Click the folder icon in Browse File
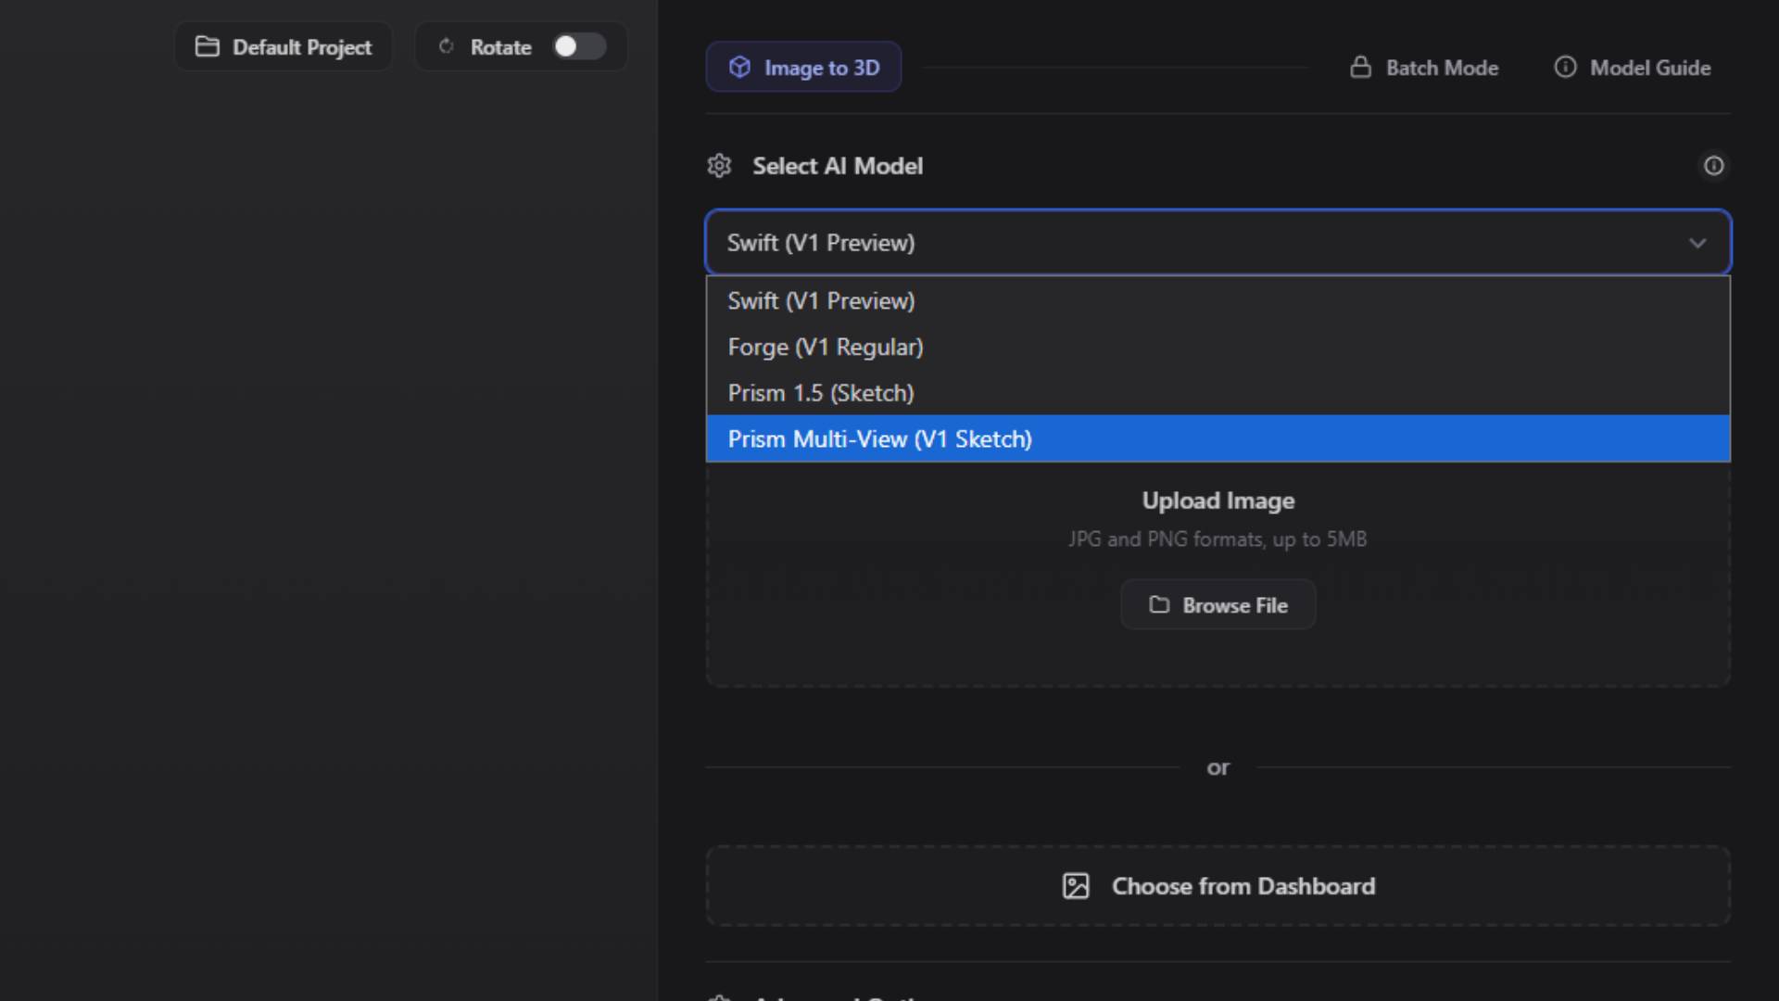Image resolution: width=1779 pixels, height=1001 pixels. click(1159, 604)
